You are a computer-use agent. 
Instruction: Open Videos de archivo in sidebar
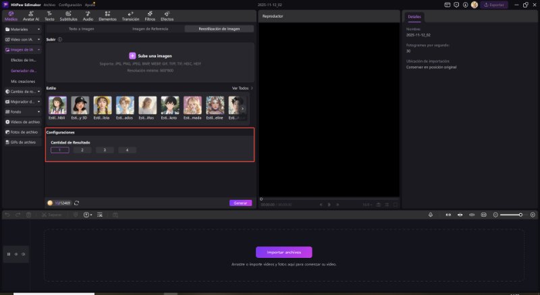click(23, 122)
